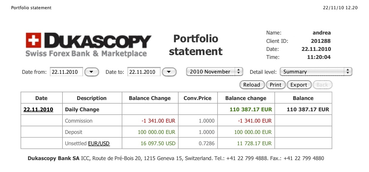Image resolution: width=369 pixels, height=172 pixels.
Task: Click the Export button
Action: coord(298,85)
